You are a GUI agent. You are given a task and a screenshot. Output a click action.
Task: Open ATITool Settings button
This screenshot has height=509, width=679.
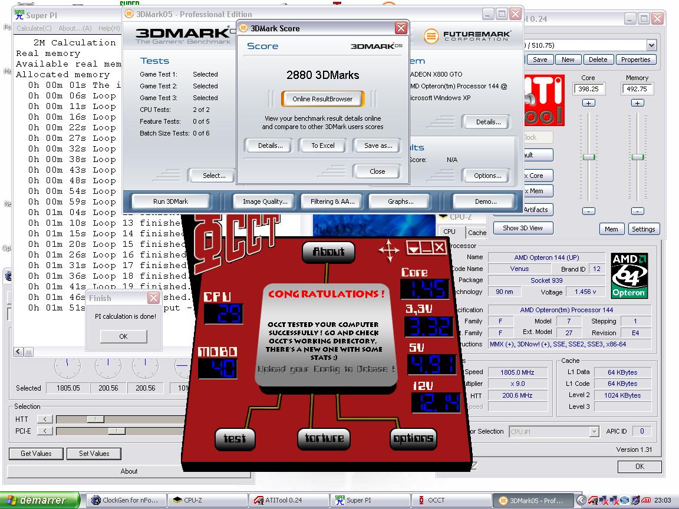point(644,229)
